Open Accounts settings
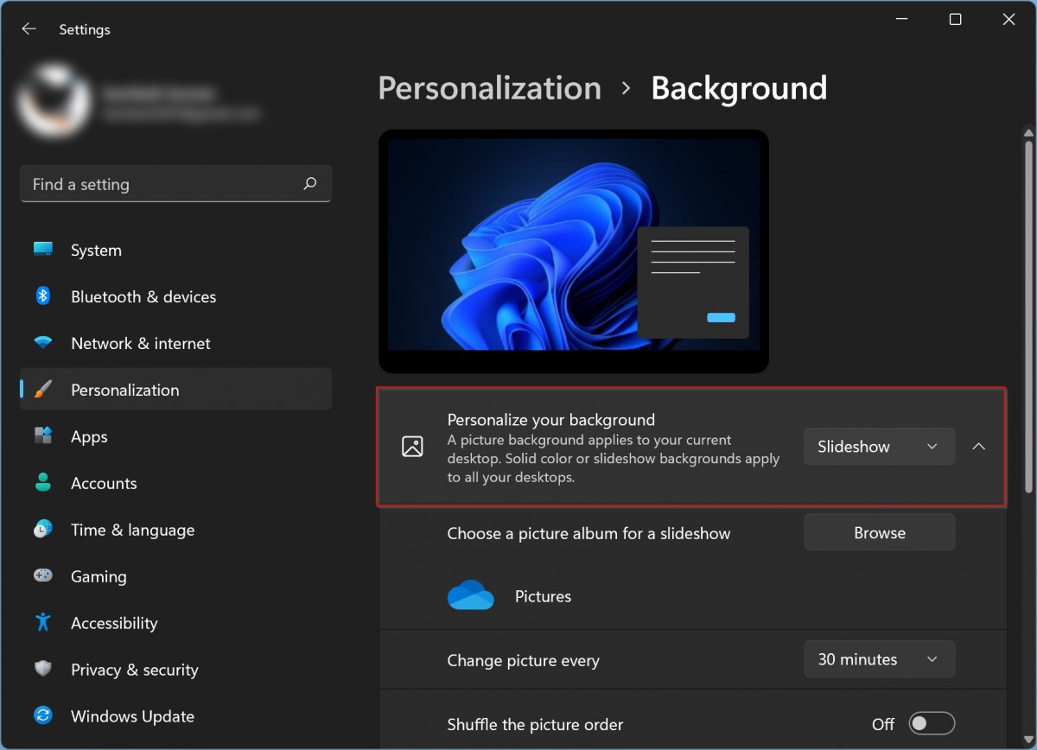This screenshot has height=750, width=1037. click(175, 483)
